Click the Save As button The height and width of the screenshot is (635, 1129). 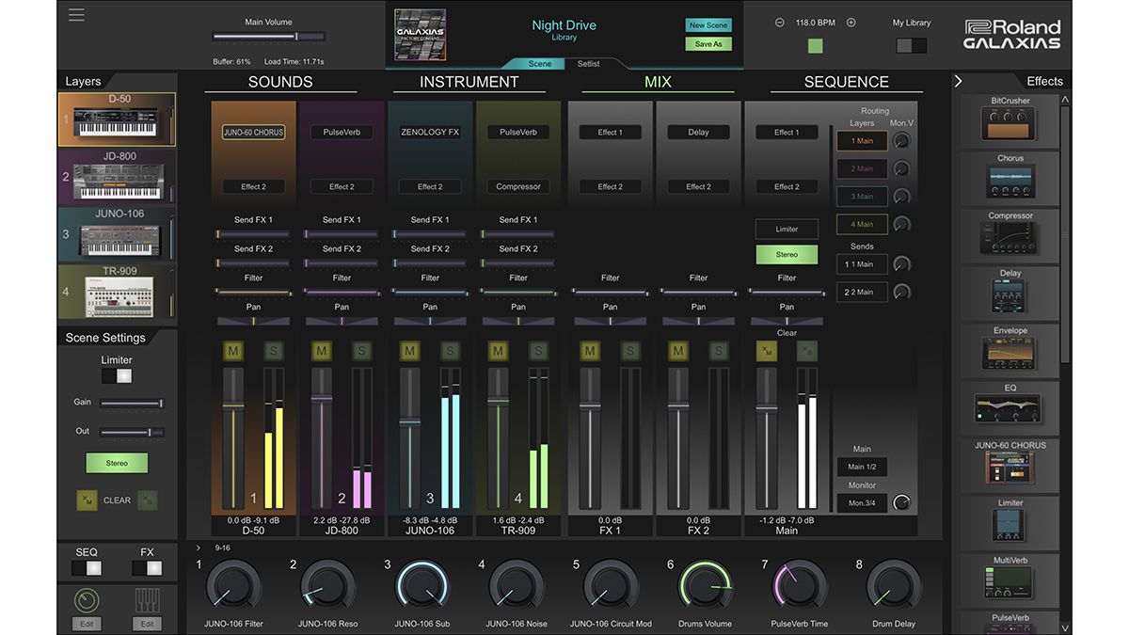coord(708,44)
